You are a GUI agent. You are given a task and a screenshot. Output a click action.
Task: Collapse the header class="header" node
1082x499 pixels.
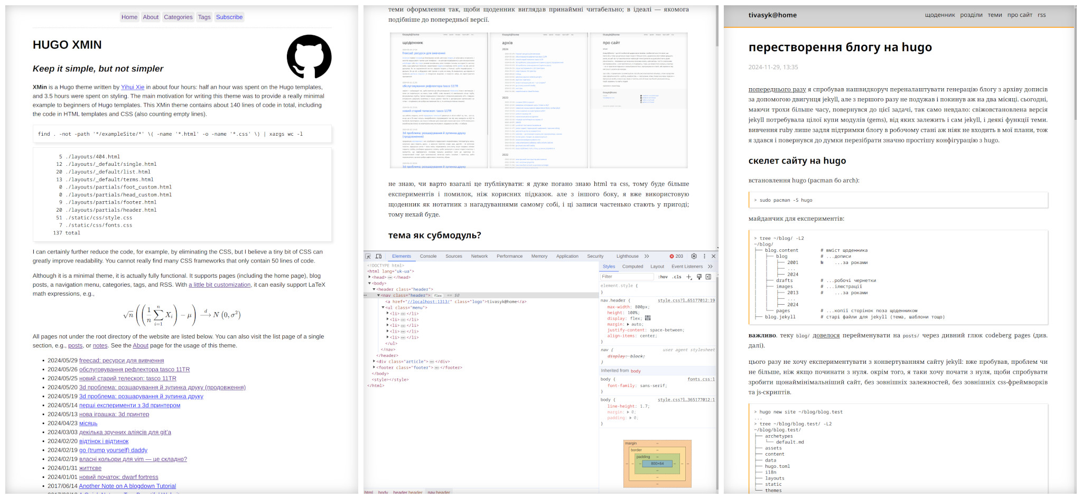click(374, 289)
